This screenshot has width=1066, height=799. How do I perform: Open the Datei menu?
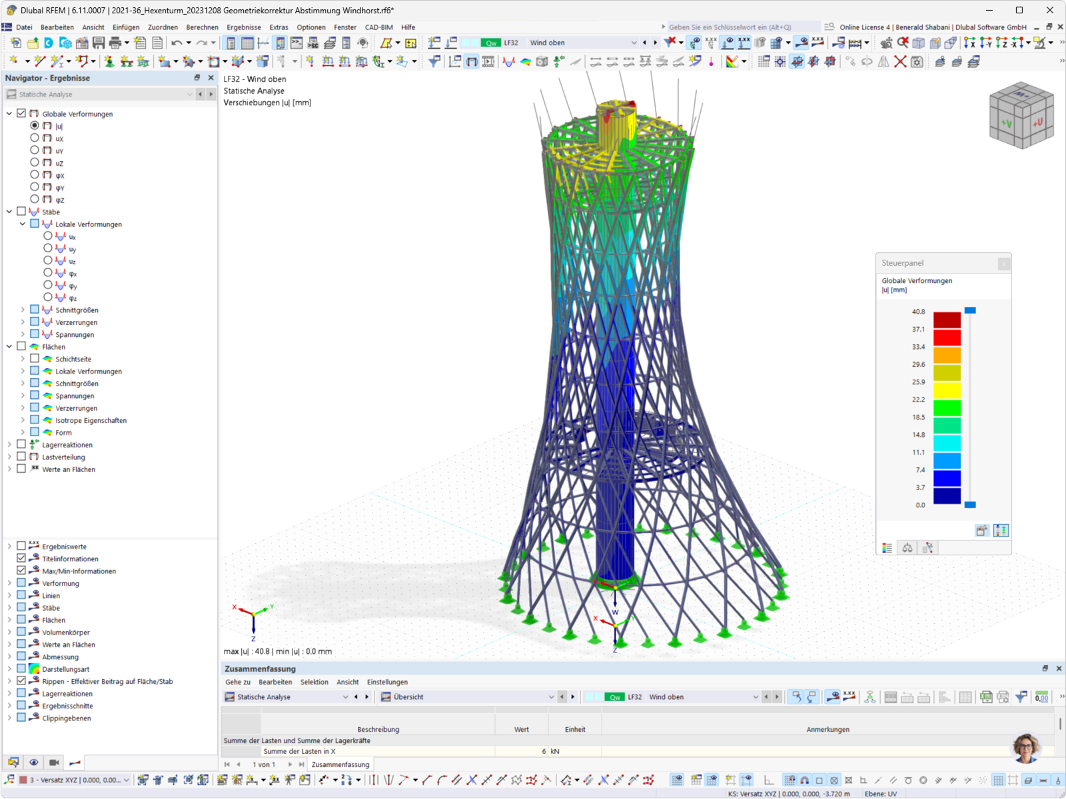[24, 27]
